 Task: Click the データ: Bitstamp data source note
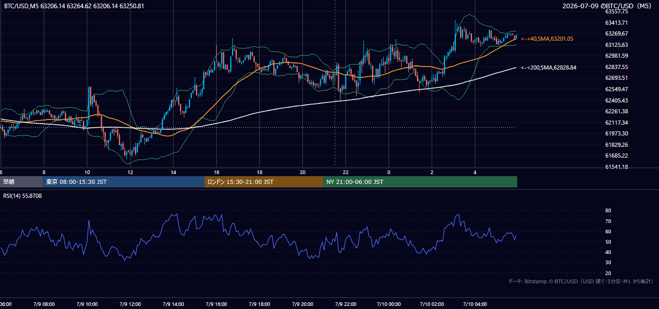[x=581, y=281]
